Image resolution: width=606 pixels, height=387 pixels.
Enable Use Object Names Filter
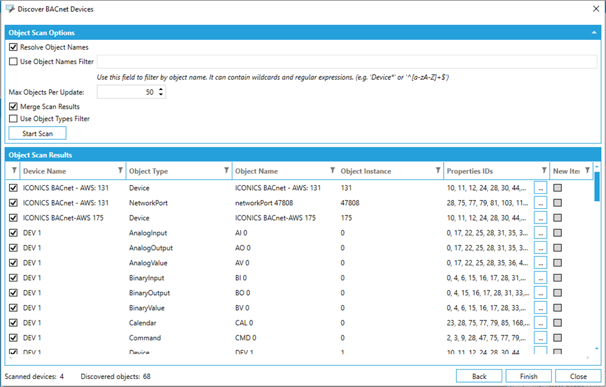13,61
